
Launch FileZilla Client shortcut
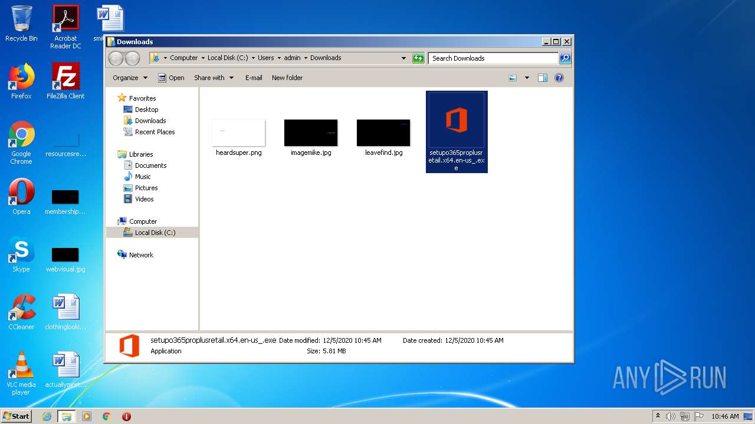(65, 81)
